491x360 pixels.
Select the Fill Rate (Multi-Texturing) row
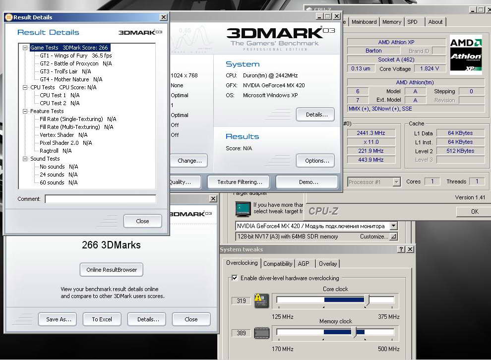[x=76, y=127]
